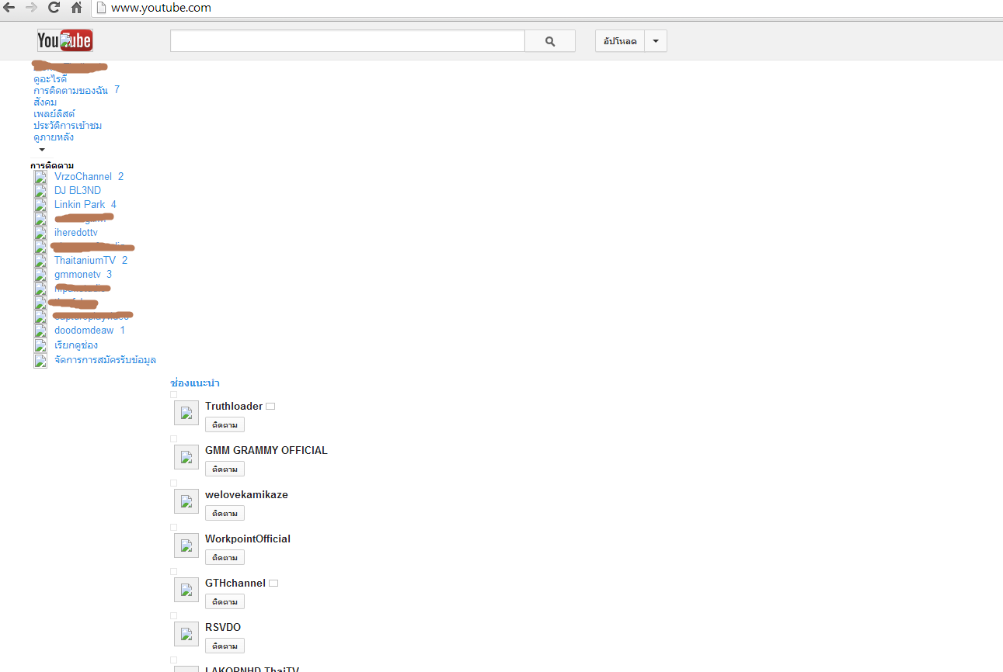Click the icon beside เรียกดูช่อง
1003x672 pixels.
click(x=40, y=345)
